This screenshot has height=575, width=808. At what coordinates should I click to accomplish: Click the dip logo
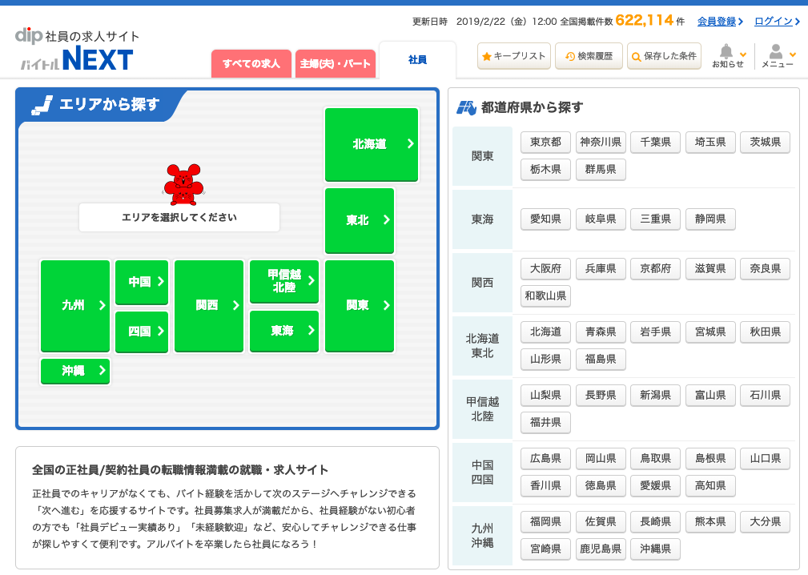point(30,34)
